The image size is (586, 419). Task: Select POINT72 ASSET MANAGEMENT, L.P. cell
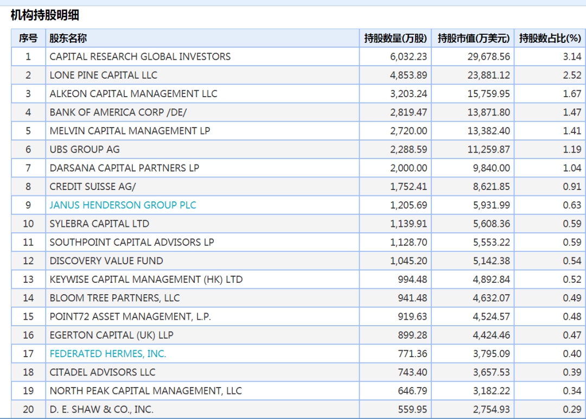pos(130,316)
